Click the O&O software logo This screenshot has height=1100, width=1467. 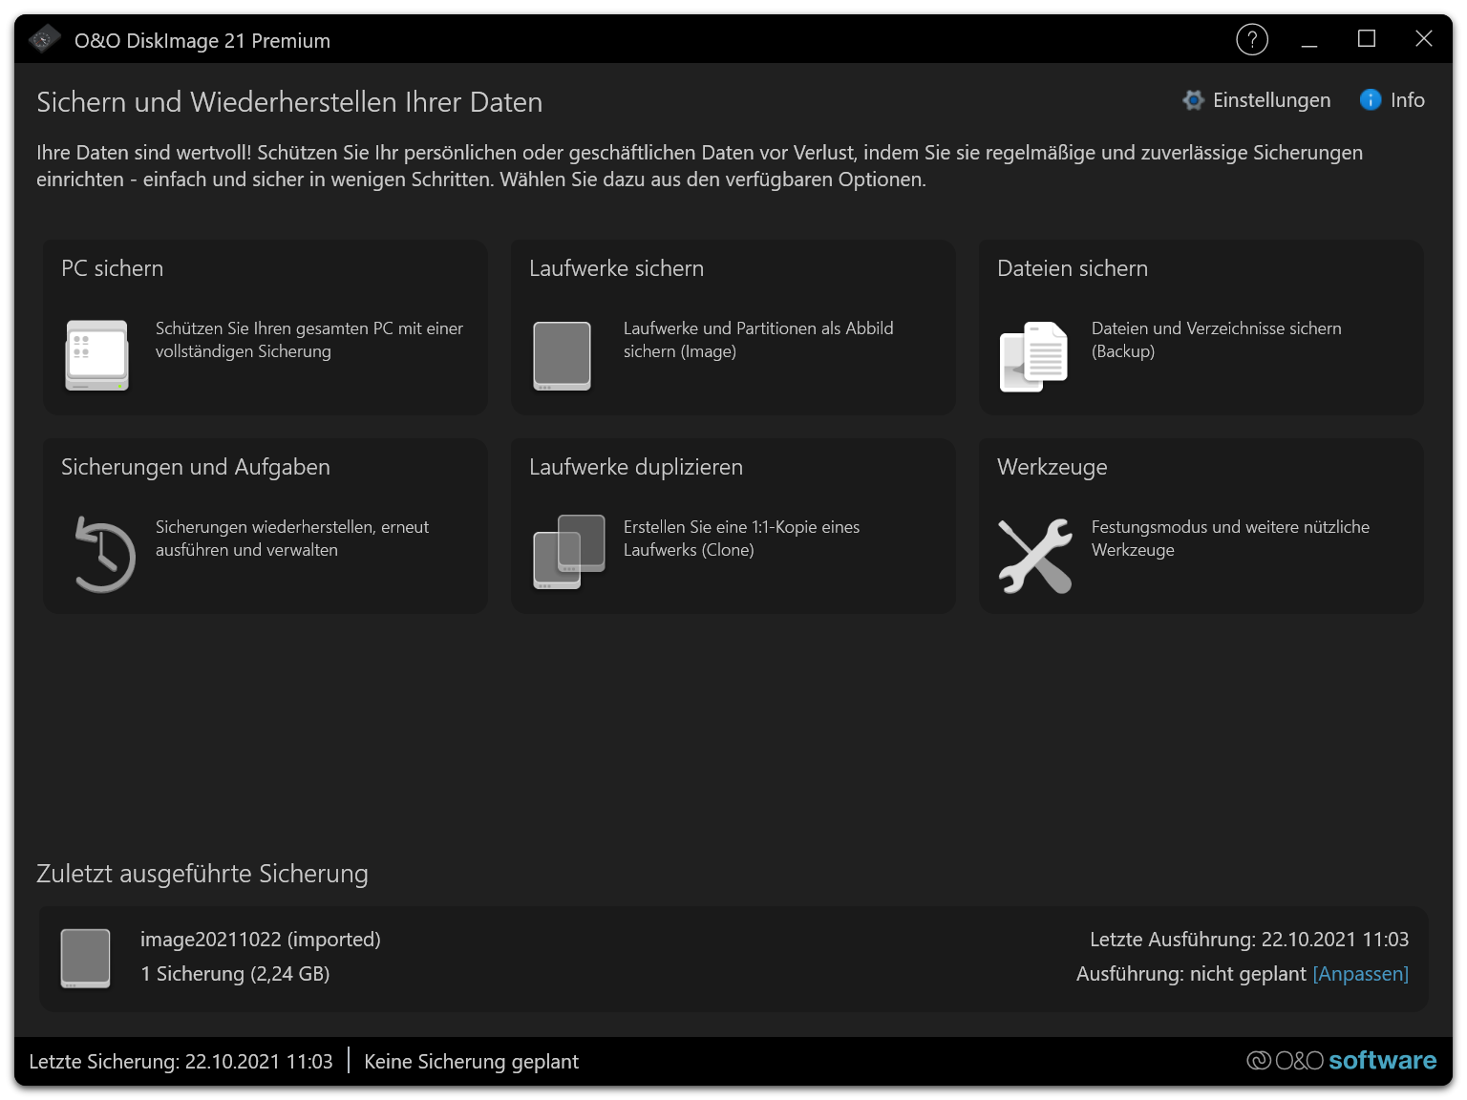click(1341, 1061)
